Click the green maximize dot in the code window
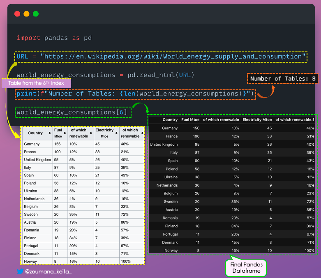Viewport: 321px width, 278px height. click(36, 14)
